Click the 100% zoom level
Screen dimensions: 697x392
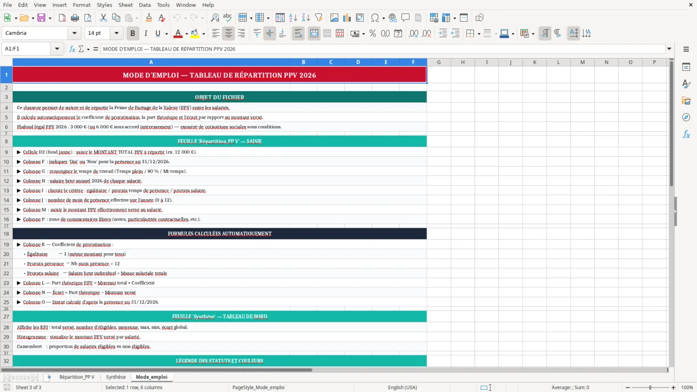pos(687,387)
